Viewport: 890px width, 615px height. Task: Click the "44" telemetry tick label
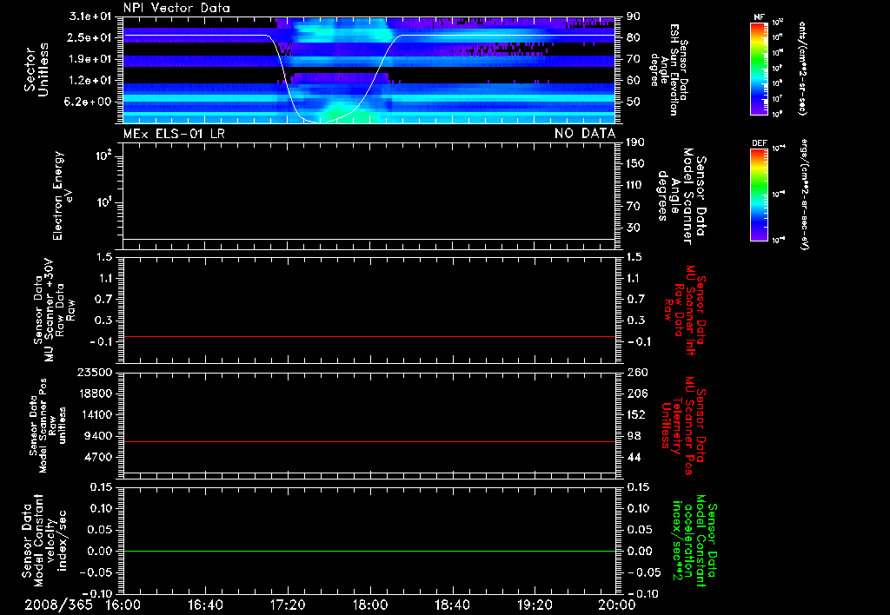[x=633, y=457]
